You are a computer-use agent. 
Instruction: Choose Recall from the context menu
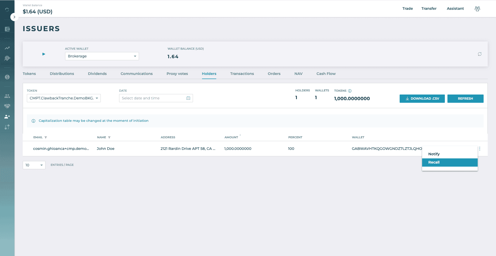[450, 162]
